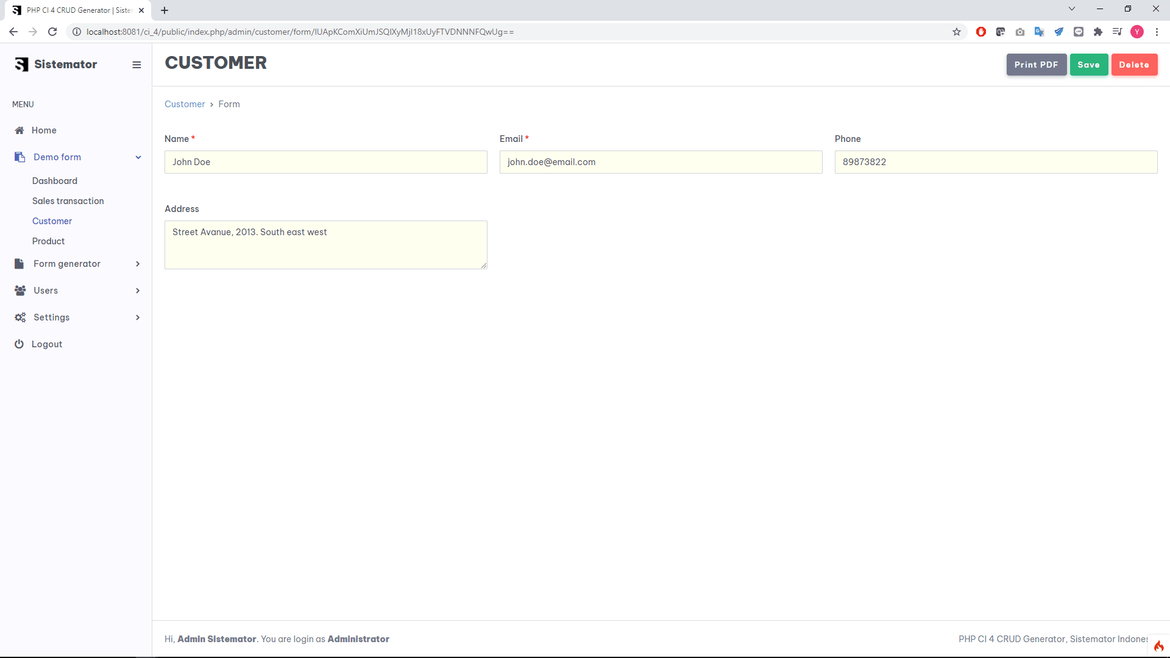Click the Sistemator logo icon

[x=22, y=65]
